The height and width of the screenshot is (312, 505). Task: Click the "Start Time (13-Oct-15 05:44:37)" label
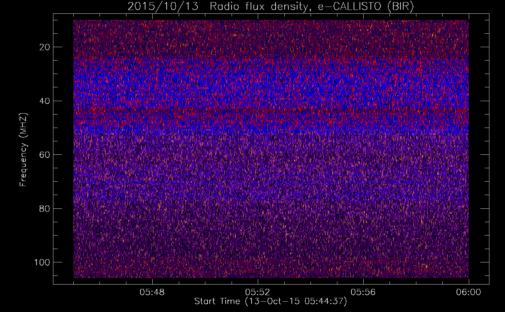point(271,301)
